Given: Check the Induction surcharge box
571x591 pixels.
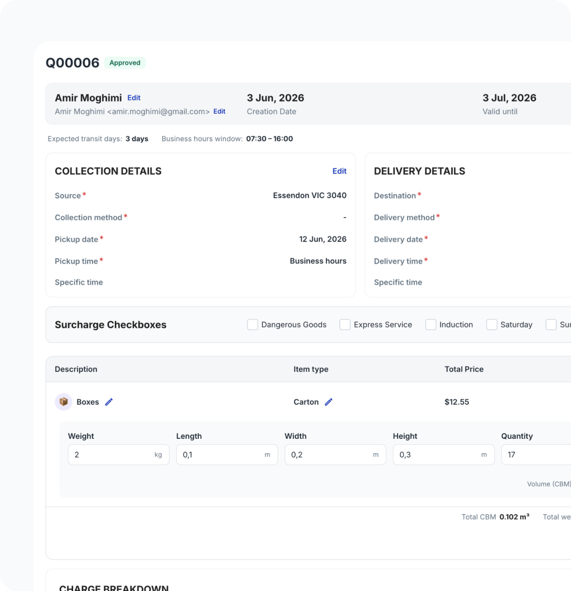Looking at the screenshot, I should pos(431,324).
